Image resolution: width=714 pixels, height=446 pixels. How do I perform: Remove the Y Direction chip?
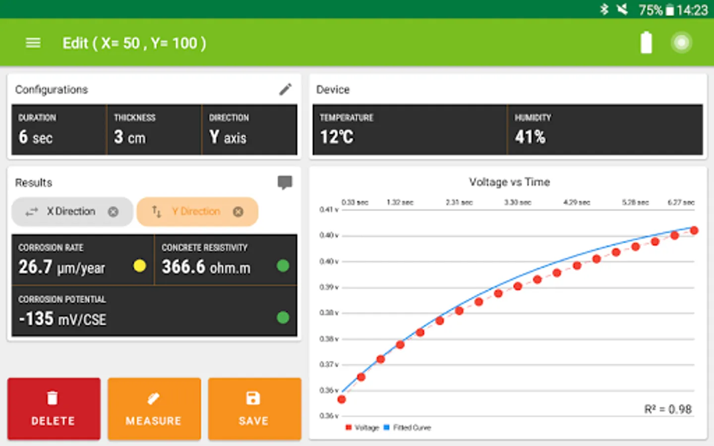click(238, 212)
